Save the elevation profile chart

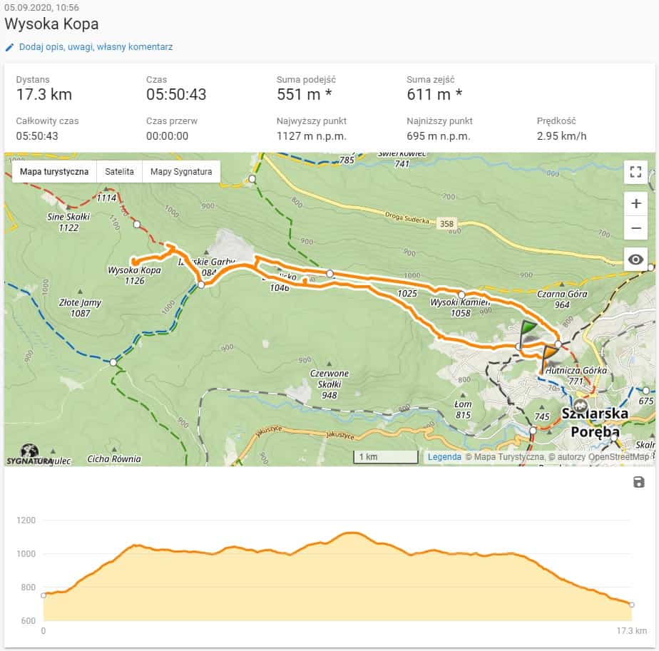point(638,483)
